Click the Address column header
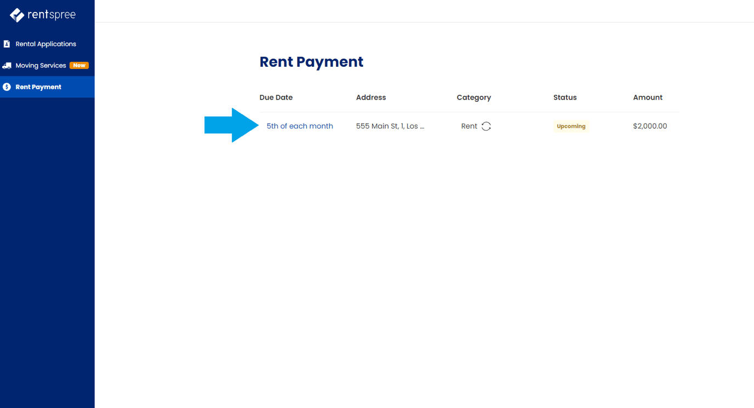This screenshot has height=408, width=754. click(370, 97)
